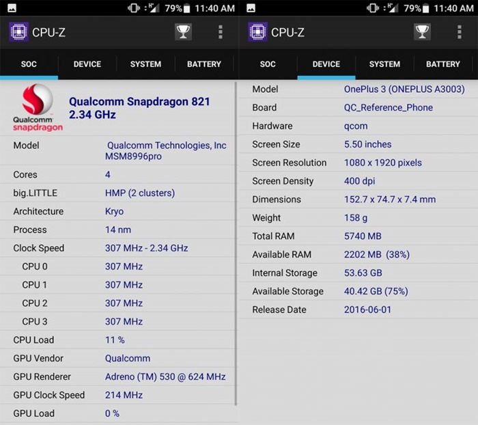
Task: Tap the 'Qualcomm Snapdragon 821 2.34 GHz' heading
Action: (139, 108)
